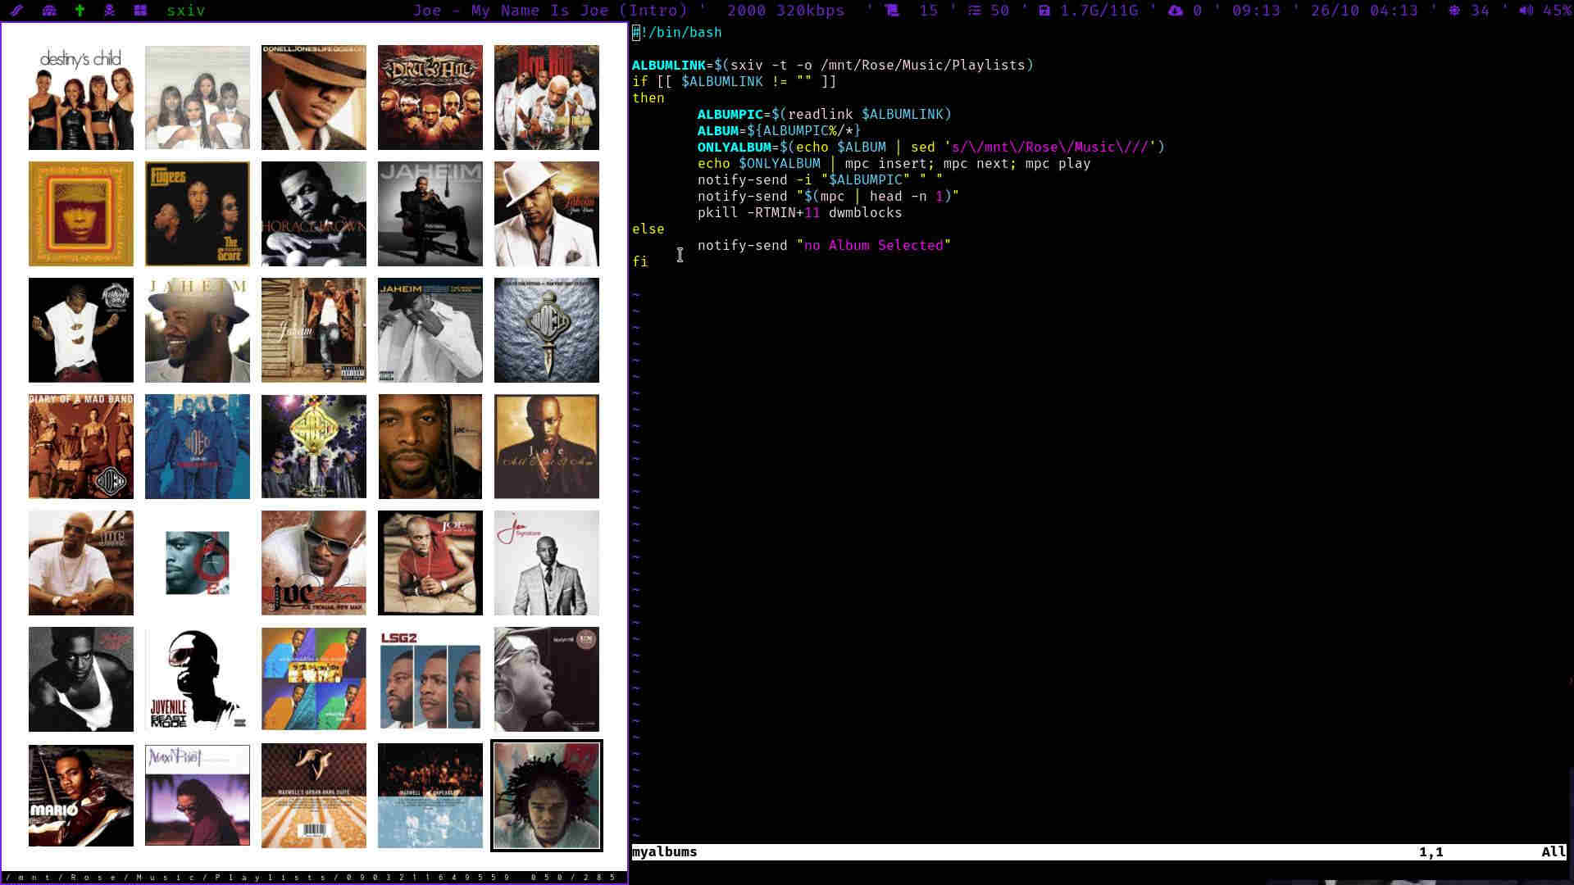Select the Fugees The Score album thumbnail
This screenshot has height=885, width=1574.
click(198, 214)
